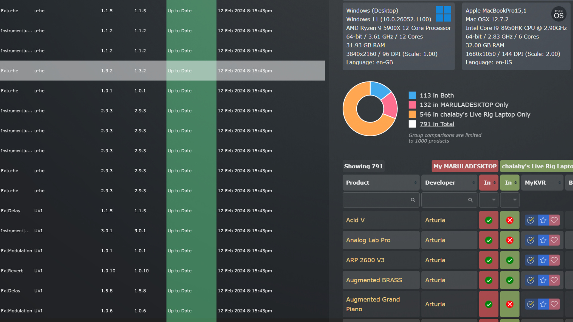The width and height of the screenshot is (573, 322).
Task: Click the heart icon for Augmented BRASS
Action: 554,280
